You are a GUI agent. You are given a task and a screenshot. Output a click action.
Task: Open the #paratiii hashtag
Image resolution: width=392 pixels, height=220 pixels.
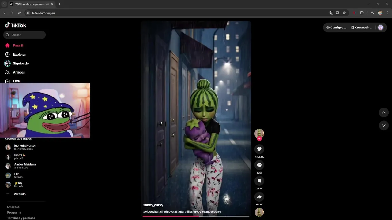184,211
